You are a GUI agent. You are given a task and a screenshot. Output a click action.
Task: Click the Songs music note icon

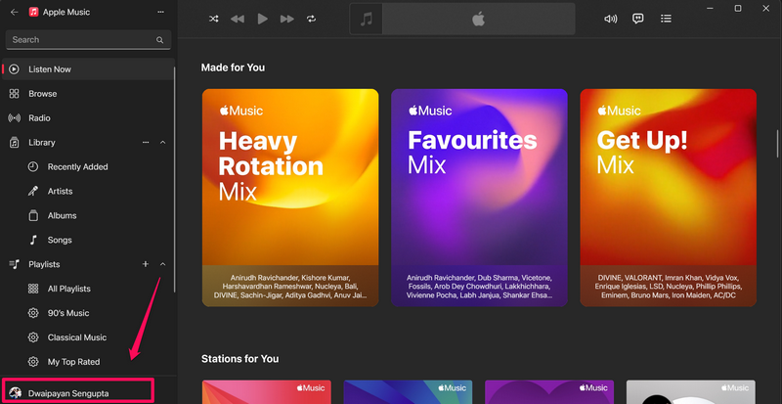coord(33,241)
